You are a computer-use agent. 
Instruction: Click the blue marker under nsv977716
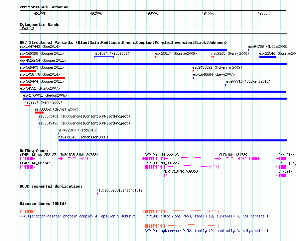click(225, 85)
